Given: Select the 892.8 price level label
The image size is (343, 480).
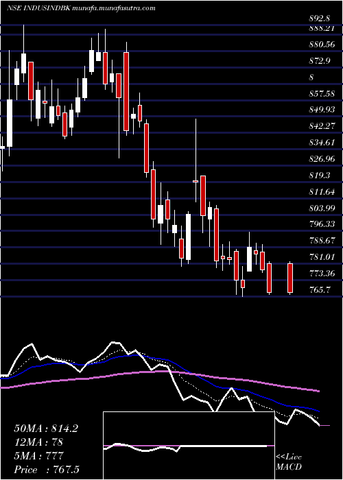Looking at the screenshot, I should (320, 19).
